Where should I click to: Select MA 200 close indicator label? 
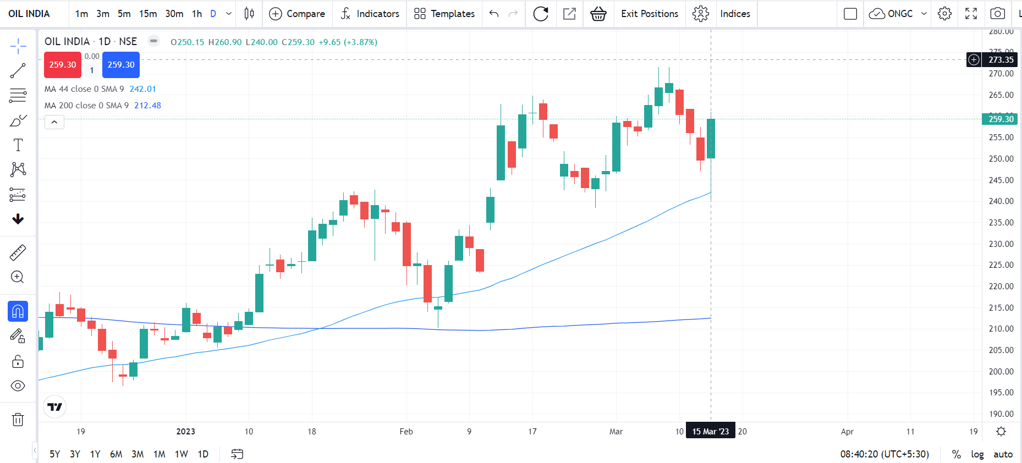coord(86,106)
